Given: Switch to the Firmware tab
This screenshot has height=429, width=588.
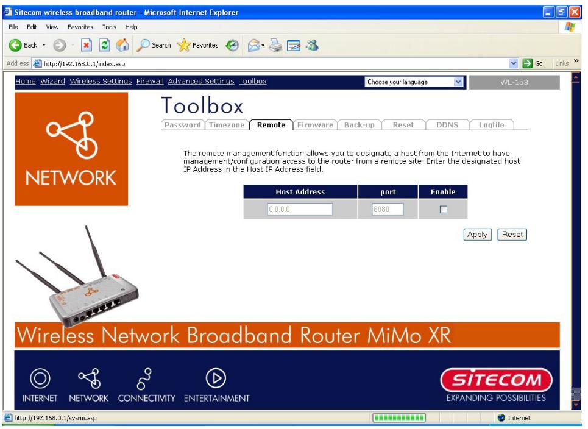Looking at the screenshot, I should point(315,125).
